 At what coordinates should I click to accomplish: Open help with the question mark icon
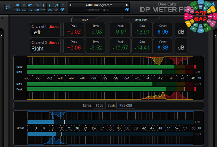43,5
